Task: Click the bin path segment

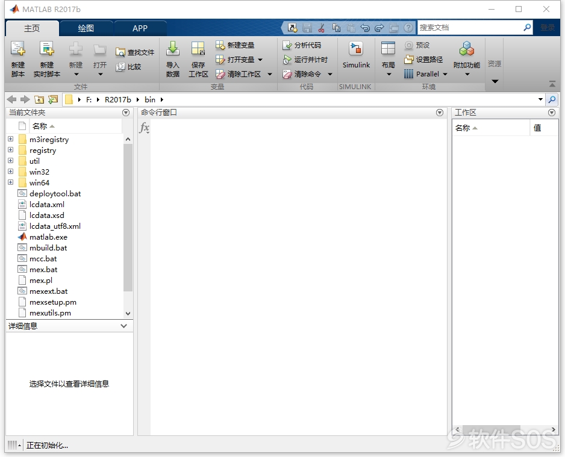Action: coord(150,99)
